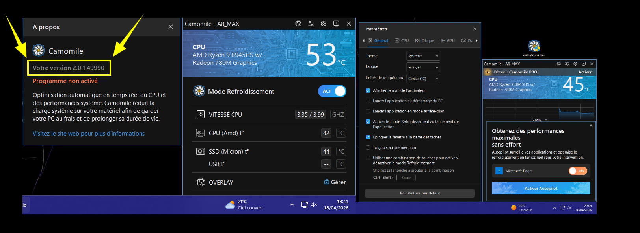
Task: Check the Toujours au premier plan box
Action: [x=368, y=148]
